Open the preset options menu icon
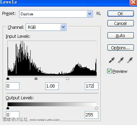 (98, 14)
